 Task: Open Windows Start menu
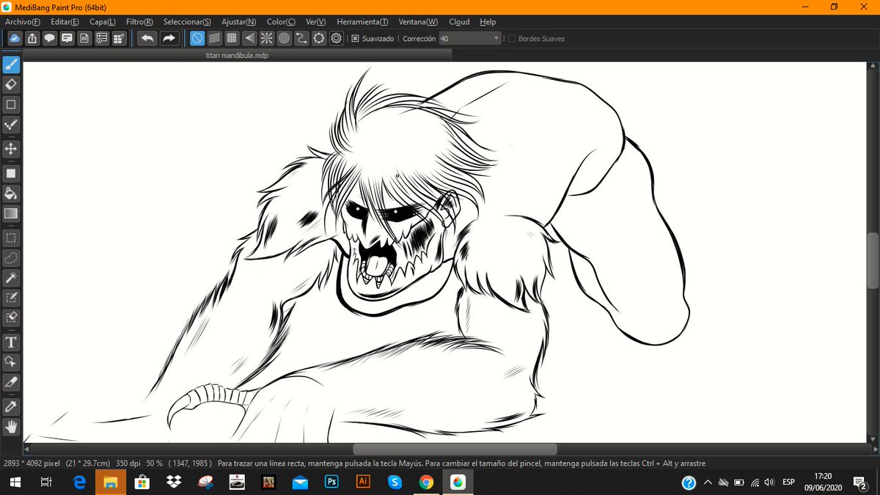(x=15, y=482)
